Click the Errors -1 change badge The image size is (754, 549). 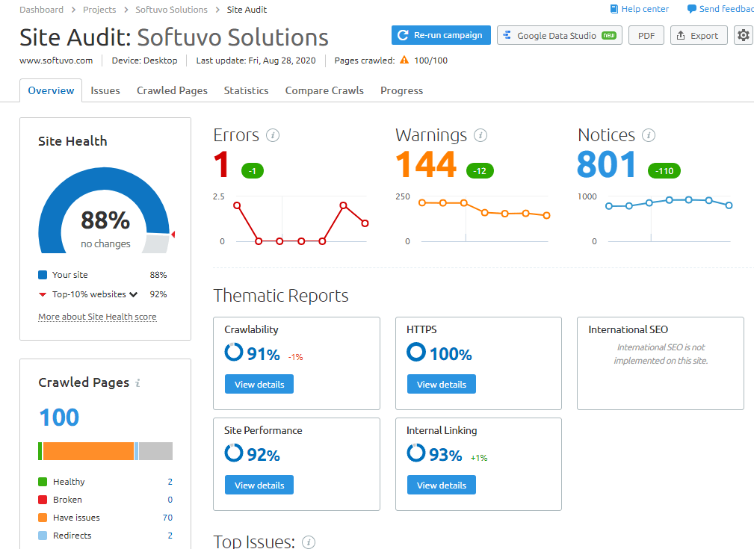pyautogui.click(x=253, y=170)
